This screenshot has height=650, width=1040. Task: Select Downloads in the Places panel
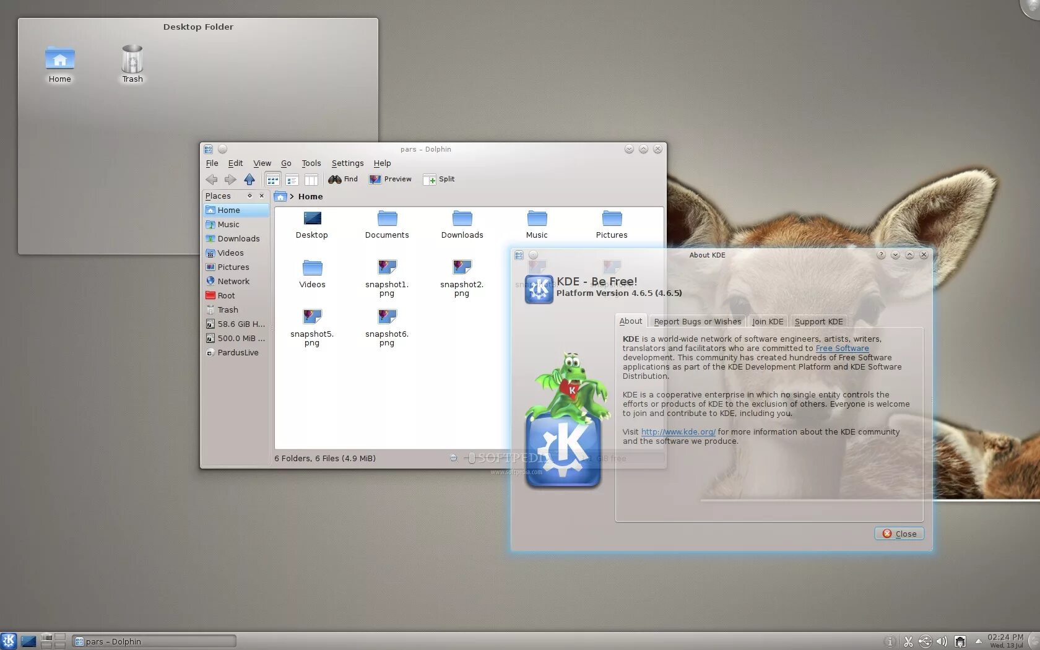click(236, 239)
